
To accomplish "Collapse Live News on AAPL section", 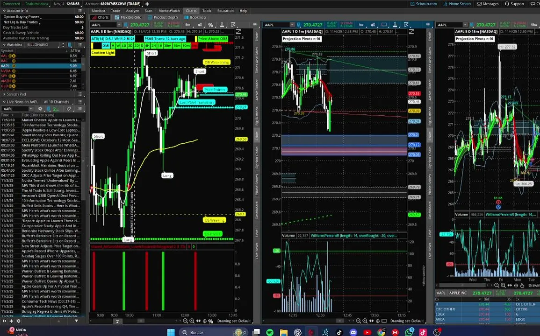I will (x=4, y=102).
